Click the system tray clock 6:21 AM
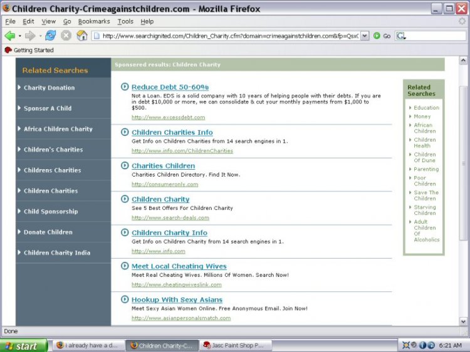The height and width of the screenshot is (352, 470). pyautogui.click(x=450, y=345)
